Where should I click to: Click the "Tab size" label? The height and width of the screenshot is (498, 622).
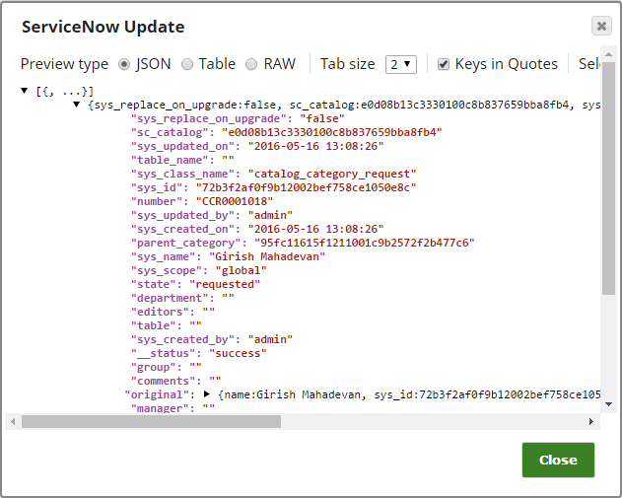pyautogui.click(x=348, y=64)
